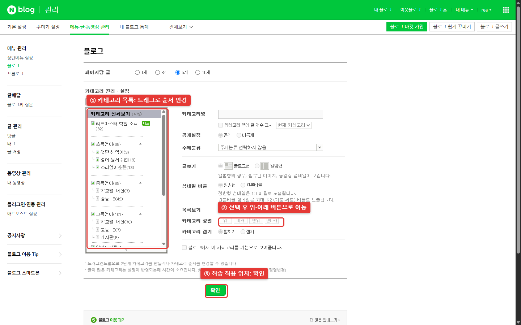Collapse the 초등영어 category group arrow
The height and width of the screenshot is (325, 521).
(140, 144)
